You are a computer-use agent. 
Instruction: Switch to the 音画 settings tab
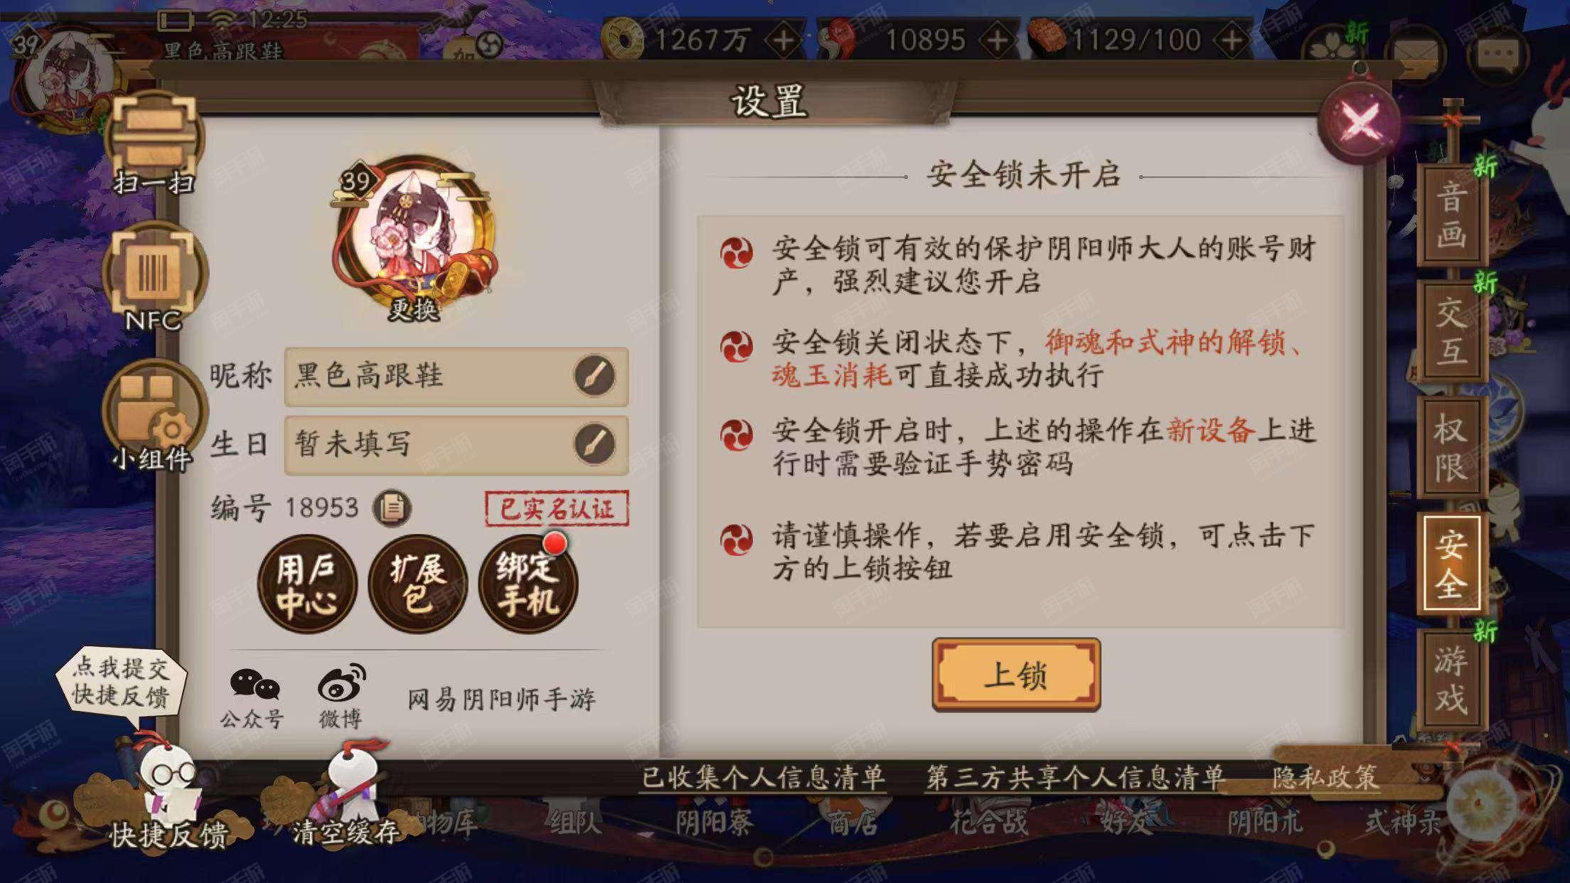1452,215
